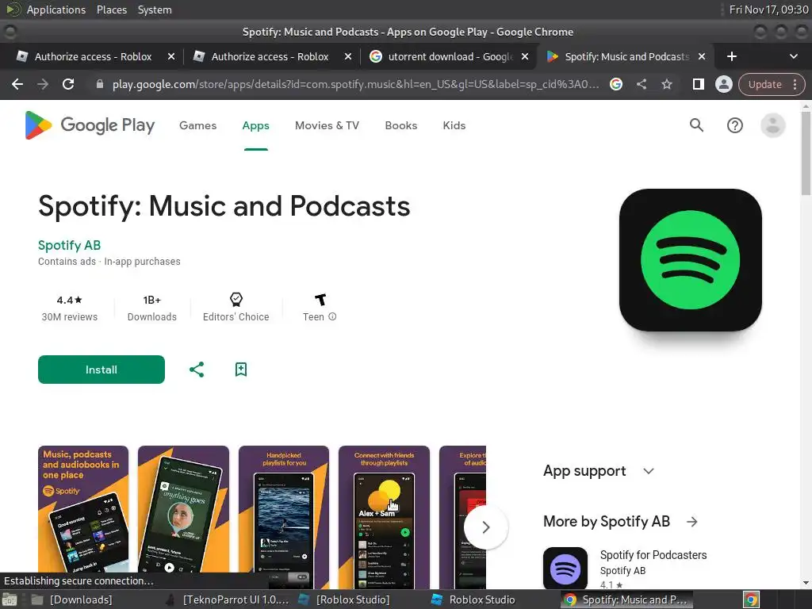Open the Movies & TV section
Image resolution: width=812 pixels, height=609 pixels.
[x=327, y=125]
